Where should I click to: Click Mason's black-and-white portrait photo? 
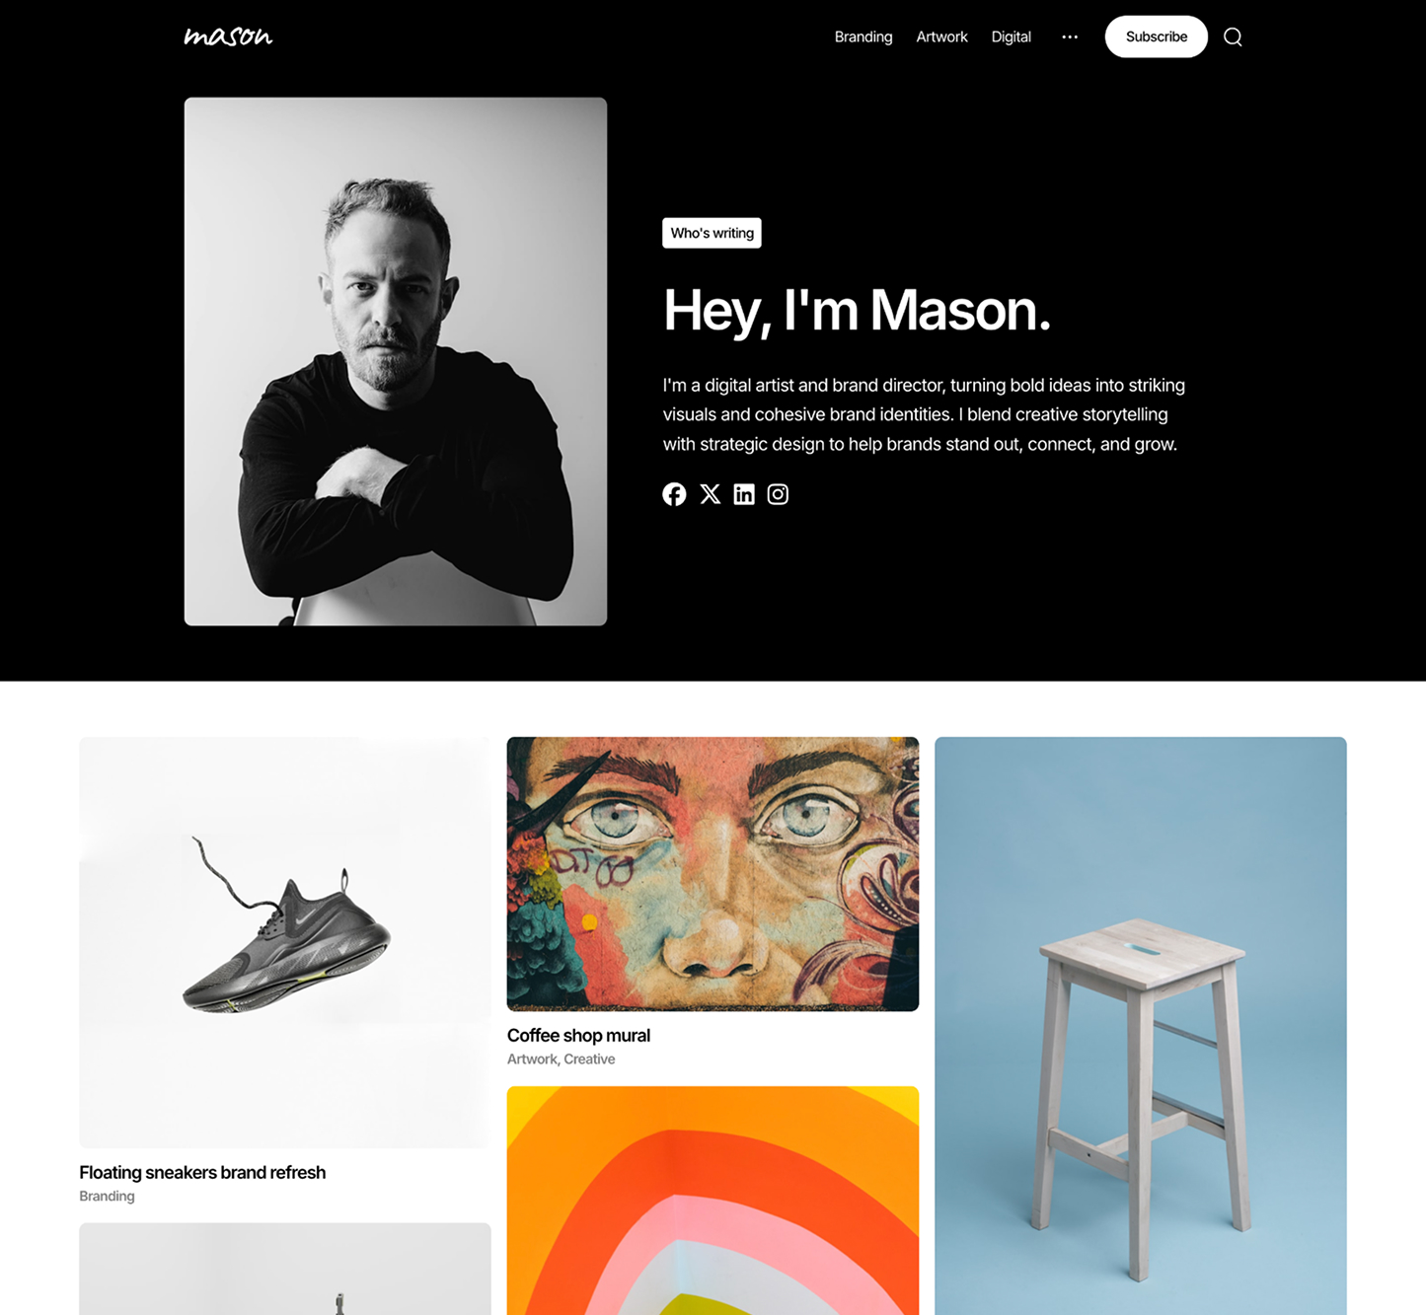pos(396,361)
